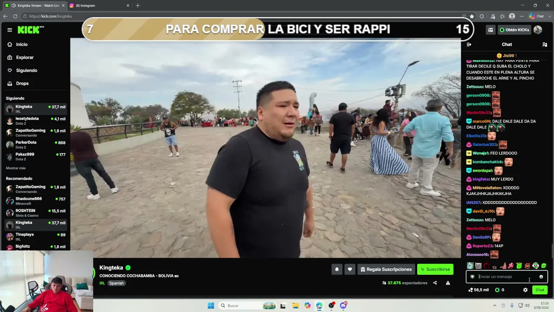Click the Obtén KICKs button
554x312 pixels.
pos(514,30)
